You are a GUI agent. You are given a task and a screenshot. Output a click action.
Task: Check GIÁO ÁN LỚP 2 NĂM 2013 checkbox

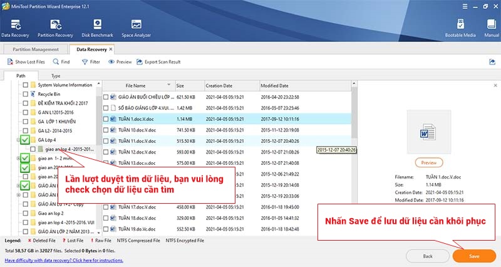[x=25, y=231]
